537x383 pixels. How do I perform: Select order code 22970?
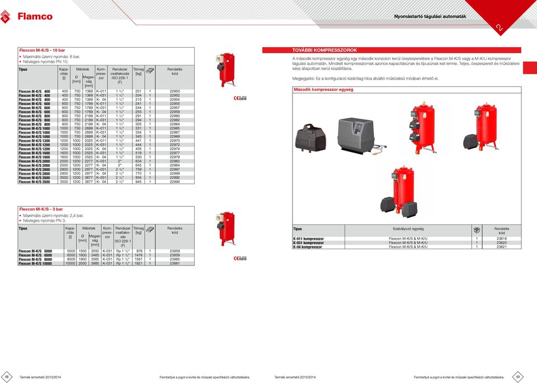coord(175,141)
